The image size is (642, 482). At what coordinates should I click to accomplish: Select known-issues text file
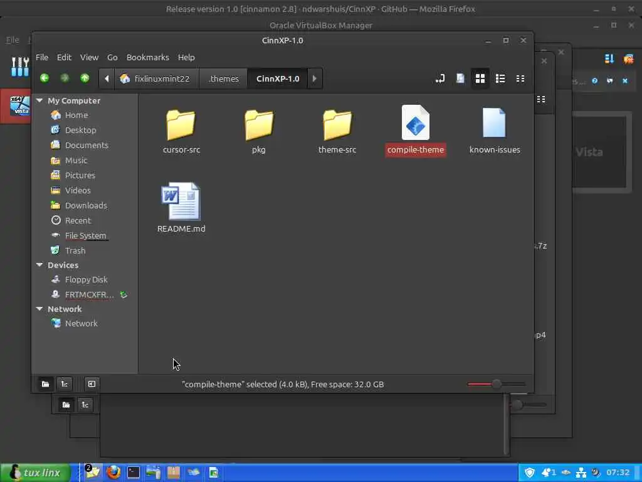click(x=495, y=131)
